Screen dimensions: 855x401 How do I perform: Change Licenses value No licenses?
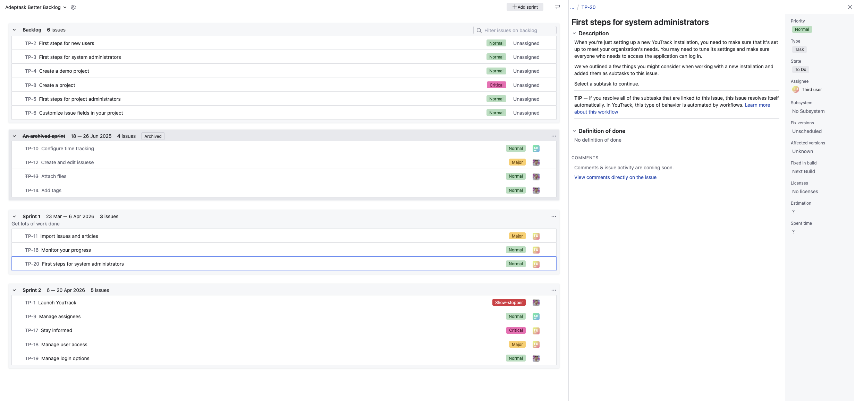[x=805, y=191]
